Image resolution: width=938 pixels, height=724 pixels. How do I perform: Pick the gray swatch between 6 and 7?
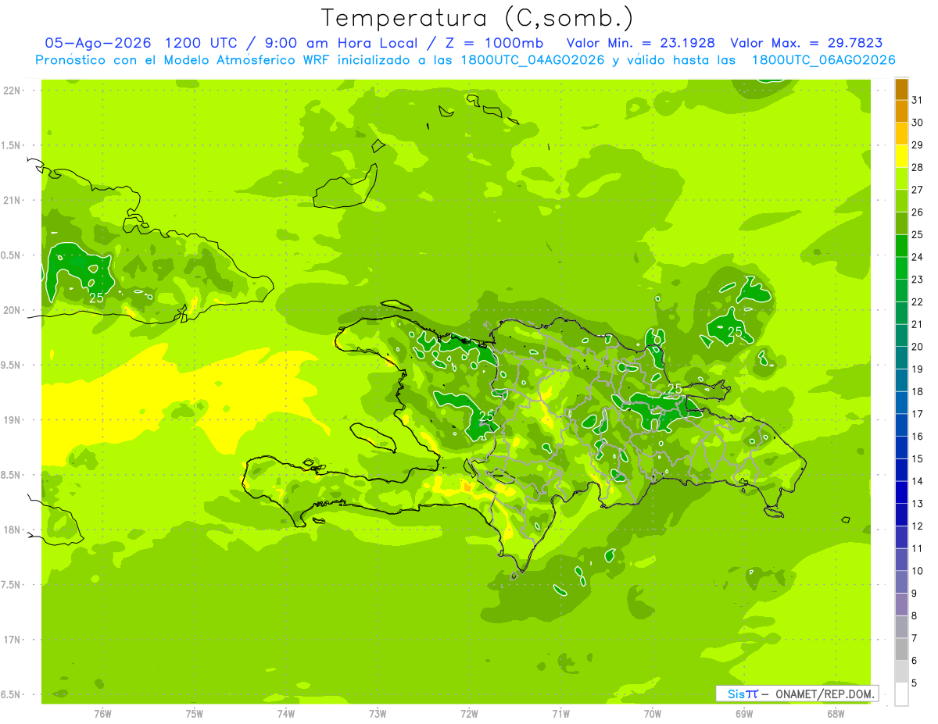tap(901, 649)
